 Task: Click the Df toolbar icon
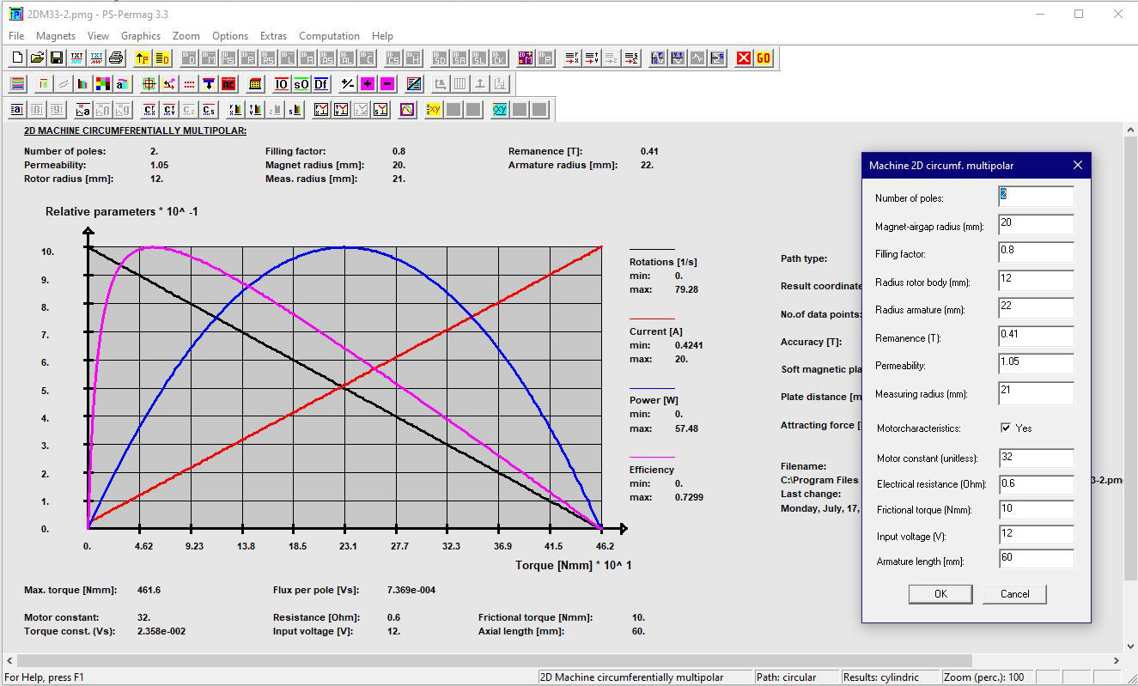(x=320, y=84)
